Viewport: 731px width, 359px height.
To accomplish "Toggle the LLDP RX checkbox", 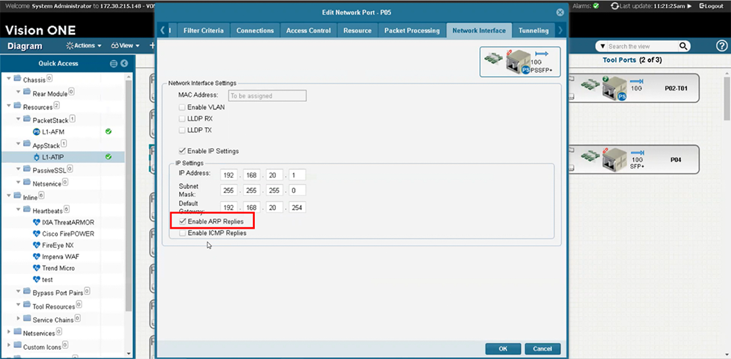I will coord(182,119).
